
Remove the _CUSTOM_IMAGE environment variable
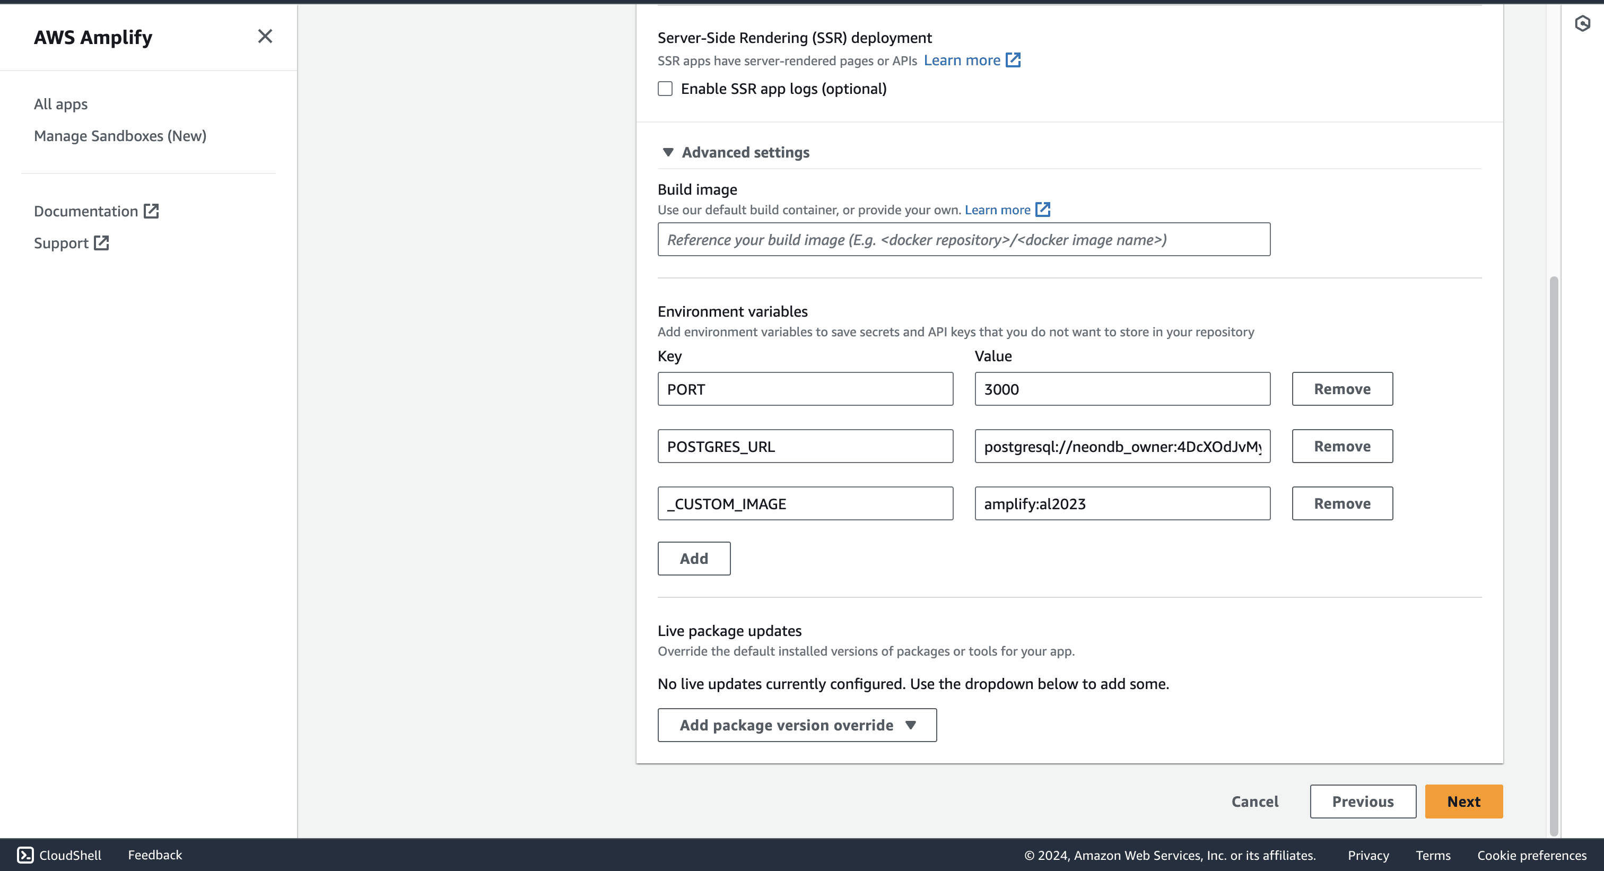(1342, 503)
